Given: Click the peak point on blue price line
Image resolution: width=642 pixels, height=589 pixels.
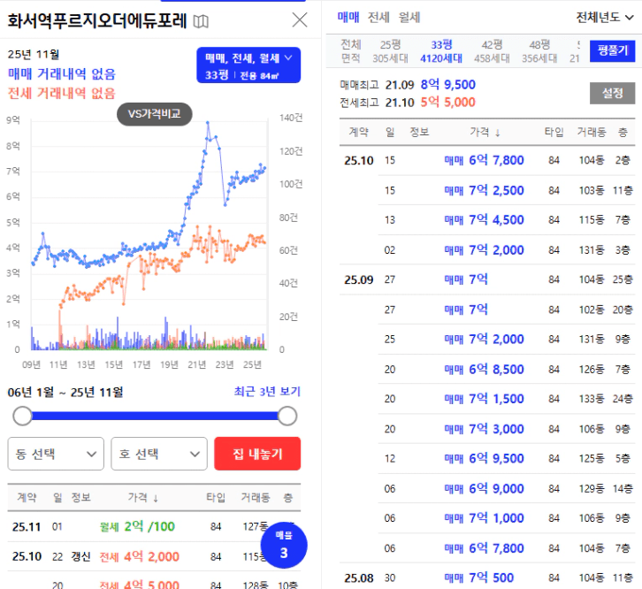Looking at the screenshot, I should 208,122.
